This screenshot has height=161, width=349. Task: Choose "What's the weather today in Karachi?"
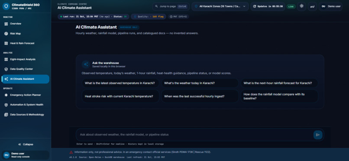200,83
